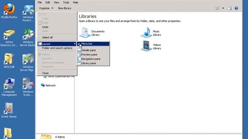The width and height of the screenshot is (248, 139).
Task: Open the Organize dropdown button
Action: point(46,8)
